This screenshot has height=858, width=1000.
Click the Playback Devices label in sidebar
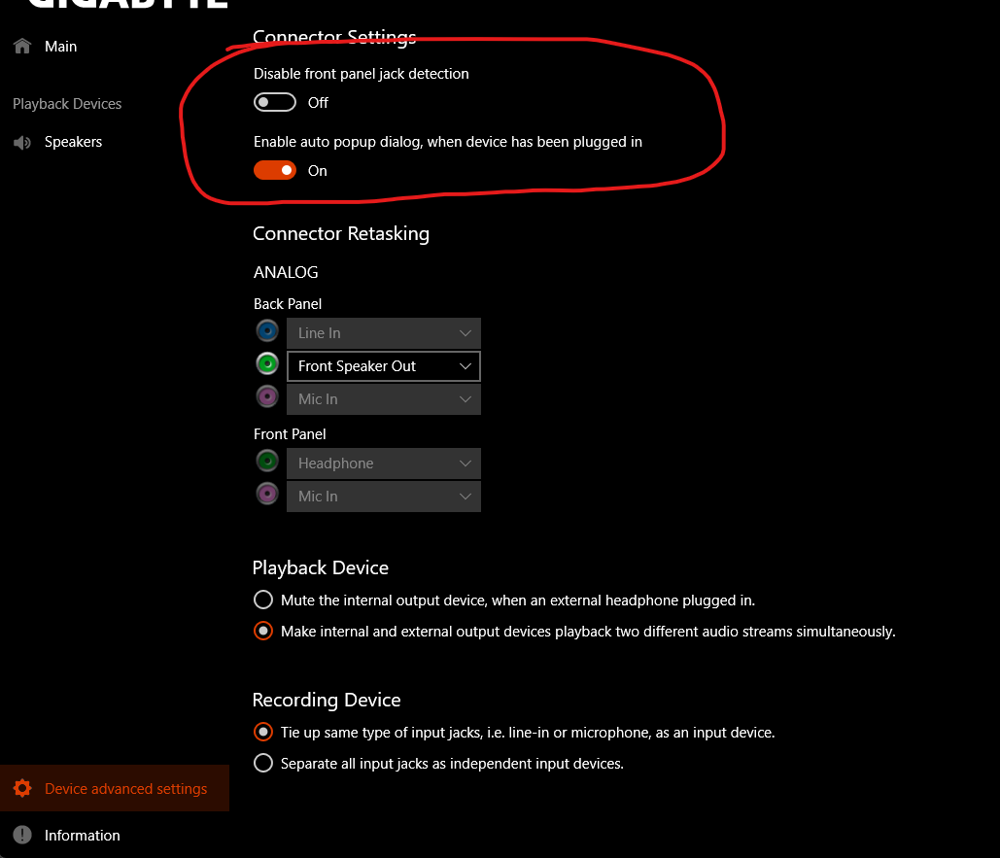[67, 103]
